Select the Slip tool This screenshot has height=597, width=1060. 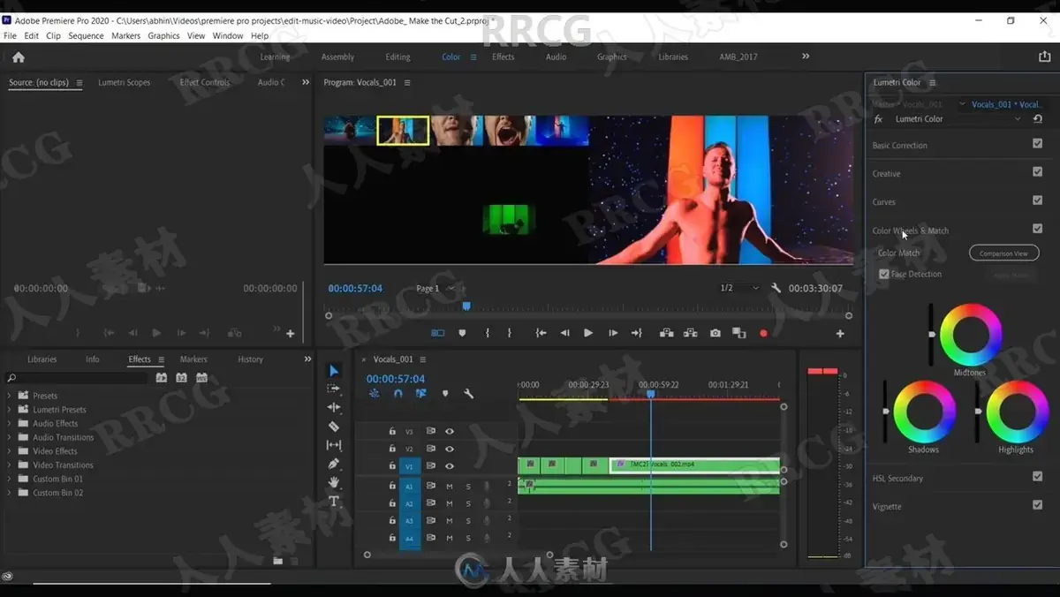334,445
